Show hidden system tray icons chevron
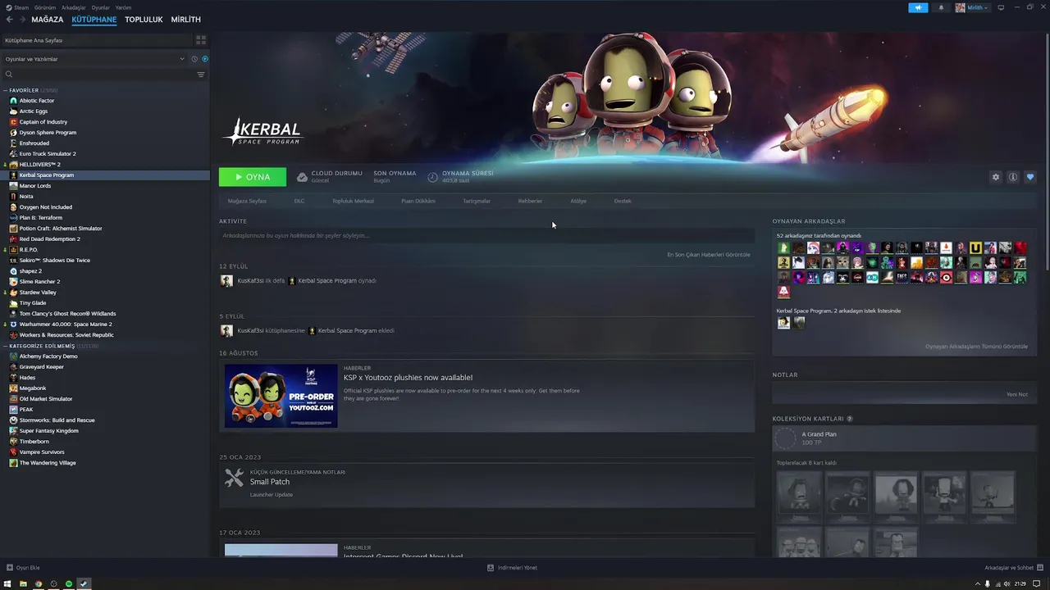Screen dimensions: 1050x590 [977, 583]
